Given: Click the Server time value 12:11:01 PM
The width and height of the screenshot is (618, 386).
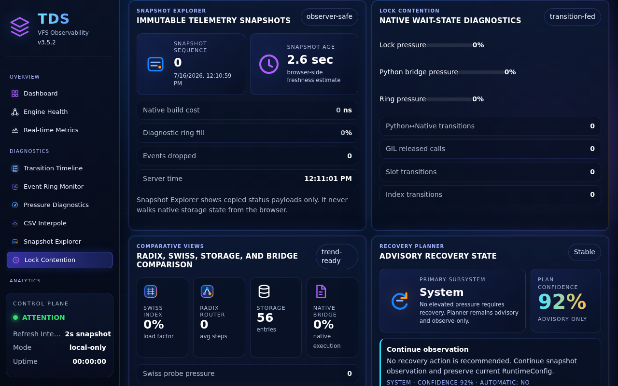Looking at the screenshot, I should 328,179.
